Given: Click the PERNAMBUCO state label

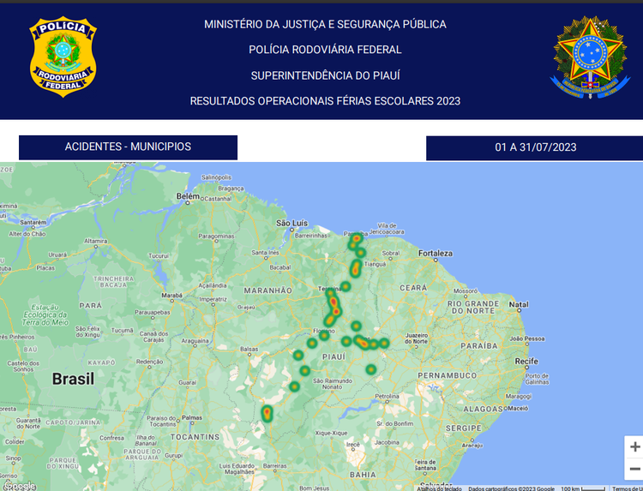Looking at the screenshot, I should [x=448, y=375].
